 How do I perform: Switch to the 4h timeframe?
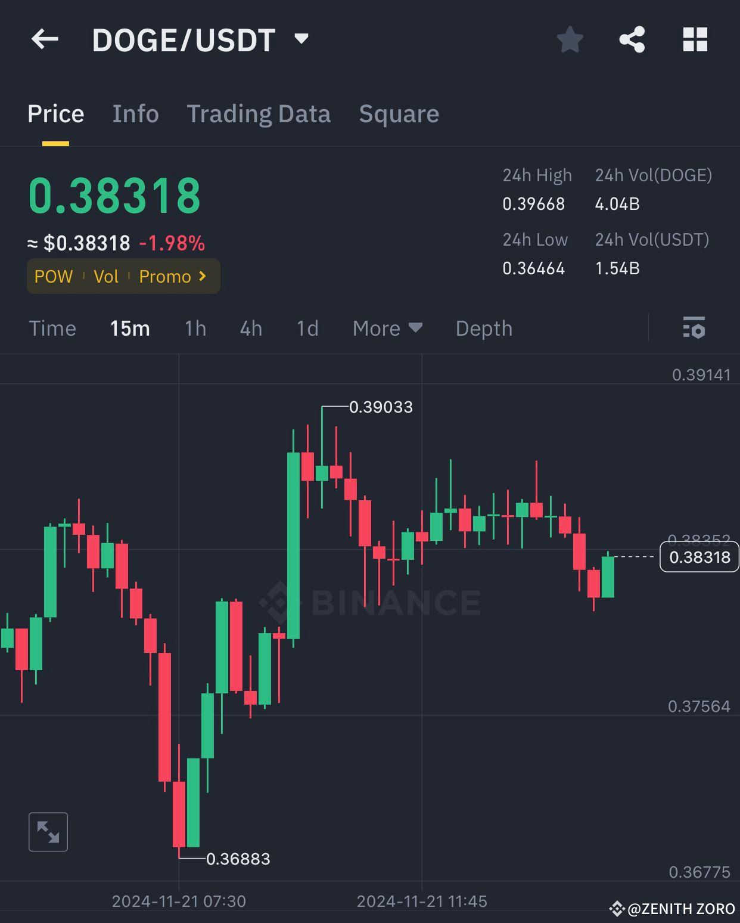pyautogui.click(x=250, y=328)
